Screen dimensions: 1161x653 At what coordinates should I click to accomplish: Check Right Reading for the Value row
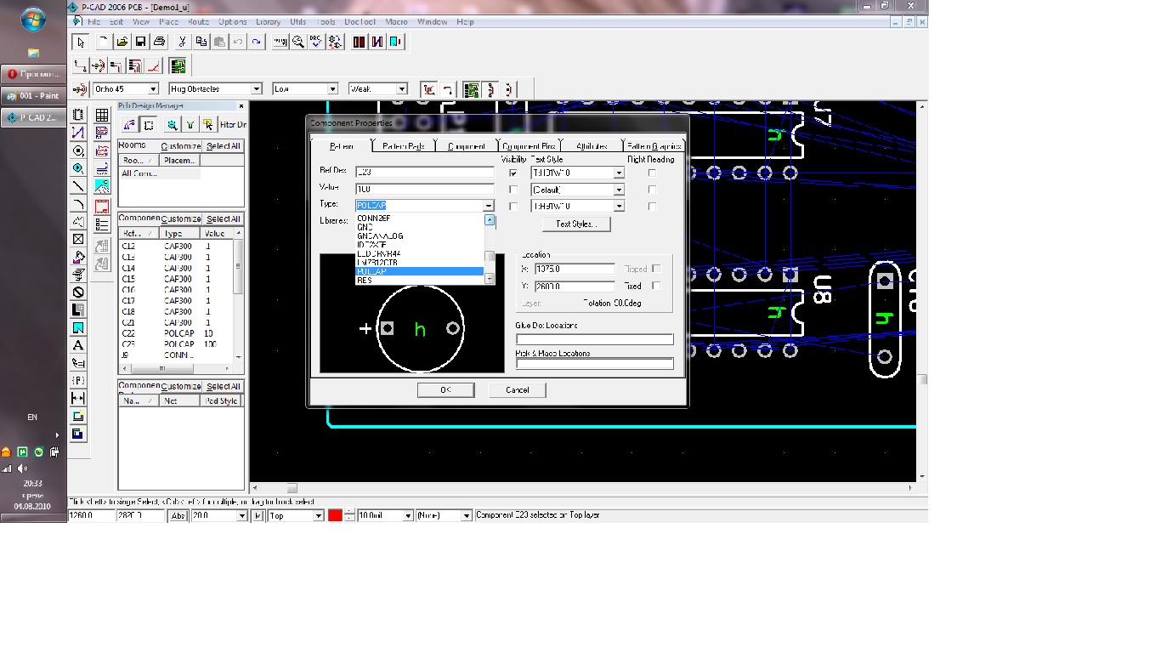coord(652,190)
